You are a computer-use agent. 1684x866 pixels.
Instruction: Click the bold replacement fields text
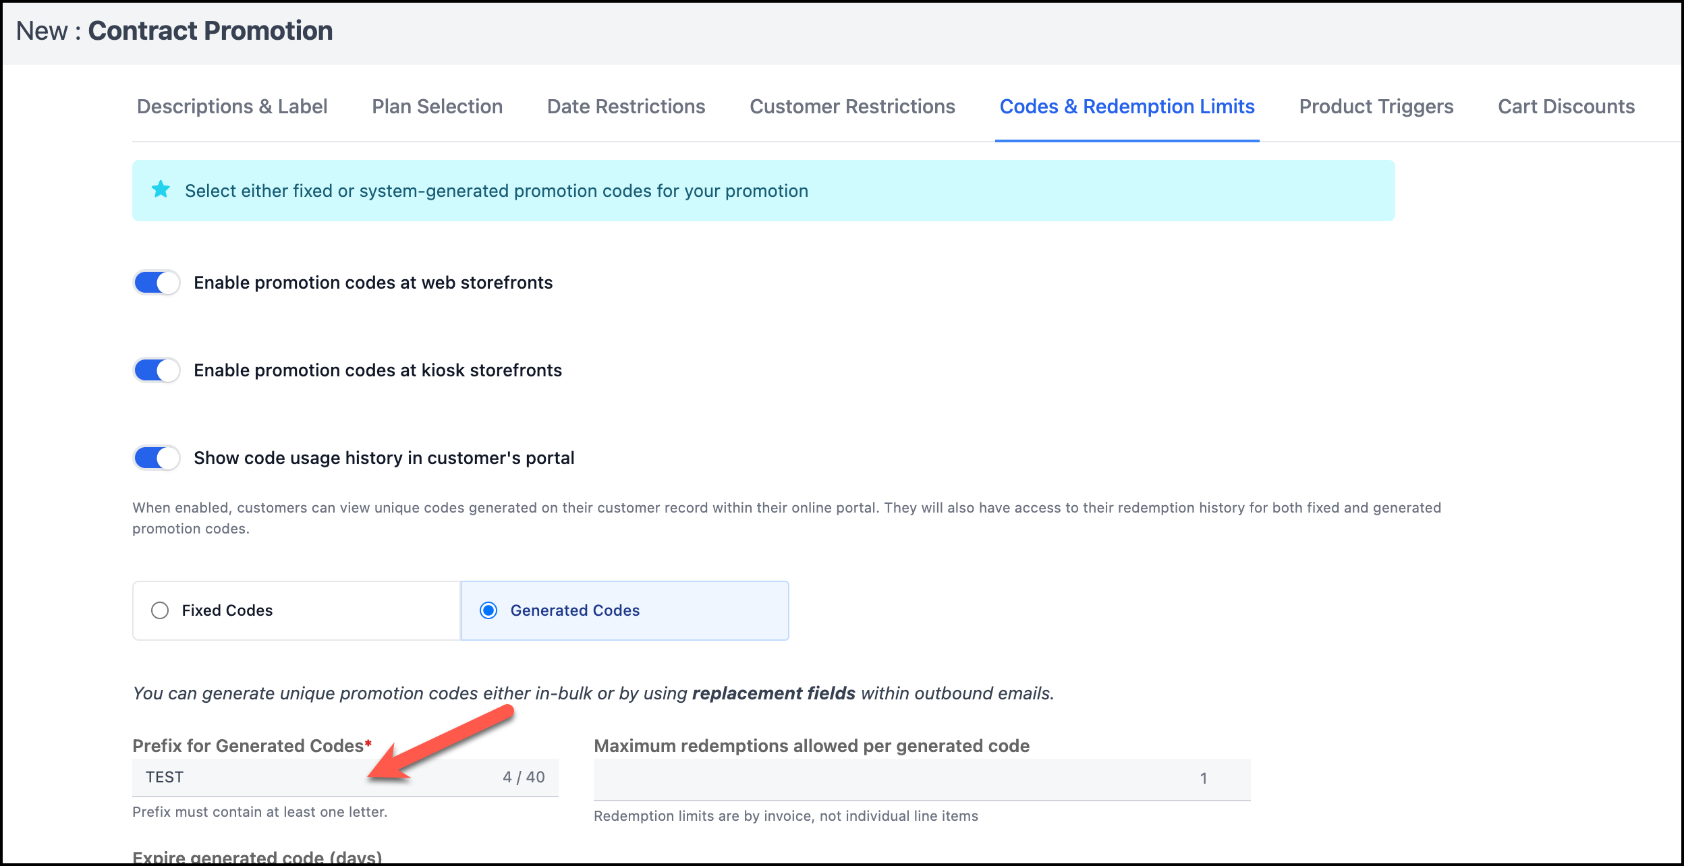[773, 693]
